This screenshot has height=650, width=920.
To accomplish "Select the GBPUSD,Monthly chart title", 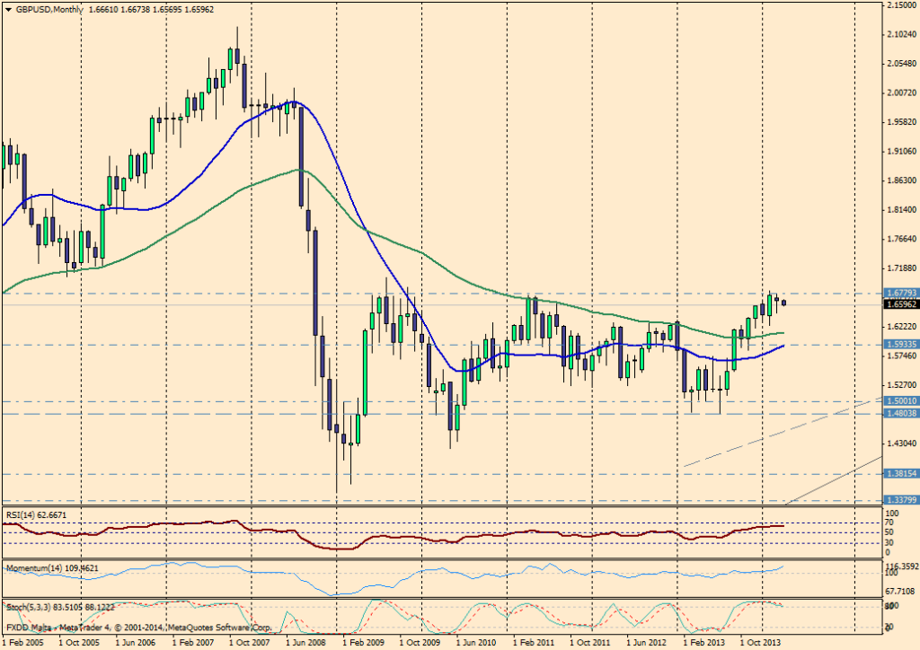I will [47, 9].
